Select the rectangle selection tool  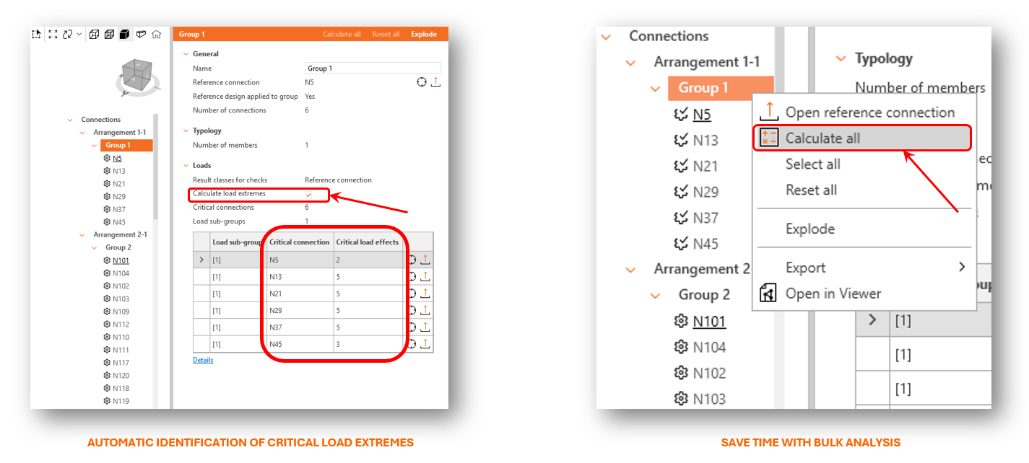coord(36,34)
